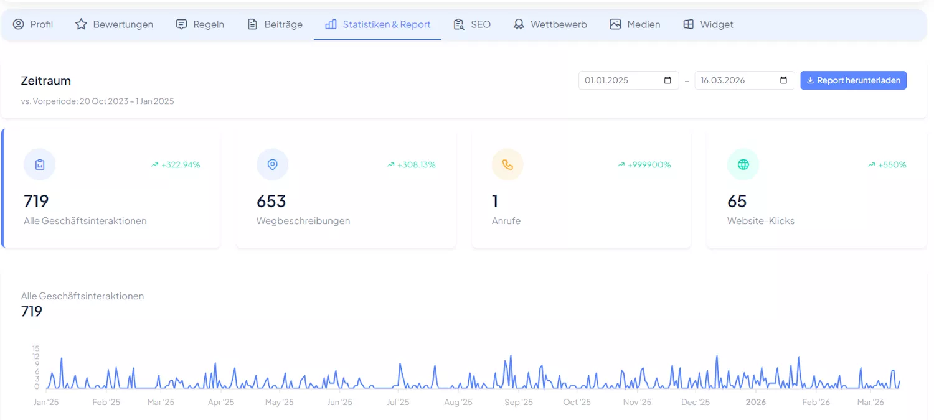Open the start date calendar picker
Viewport: 934px width, 420px height.
pyautogui.click(x=669, y=80)
